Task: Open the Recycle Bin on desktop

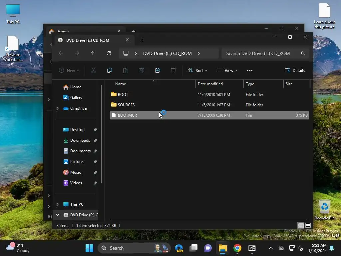Action: (x=325, y=210)
